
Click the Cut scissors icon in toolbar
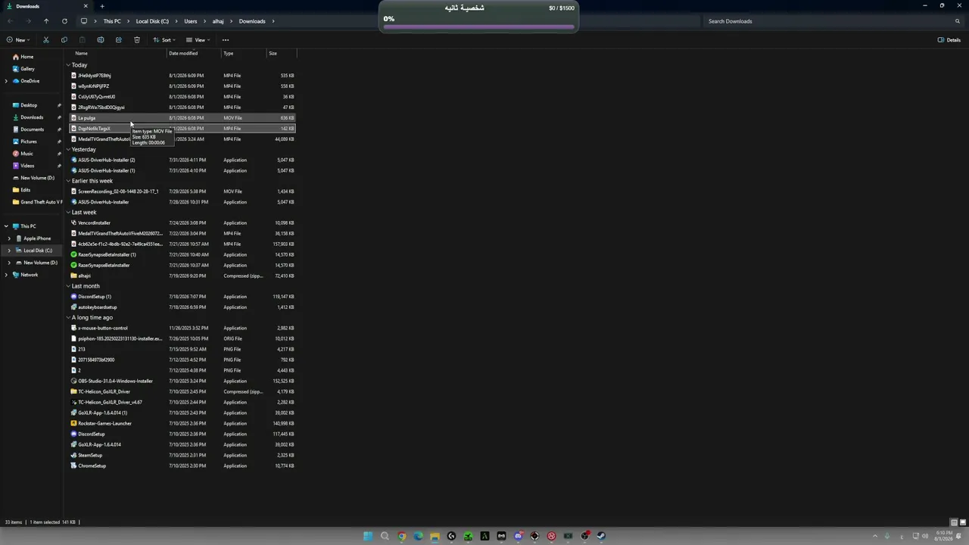pos(46,40)
